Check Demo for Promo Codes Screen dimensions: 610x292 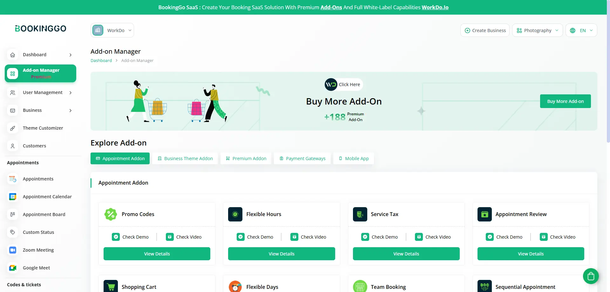click(130, 237)
